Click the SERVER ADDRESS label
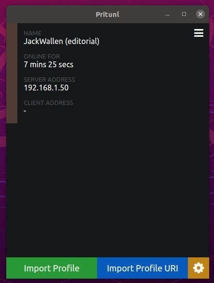This screenshot has height=283, width=214. tap(49, 80)
